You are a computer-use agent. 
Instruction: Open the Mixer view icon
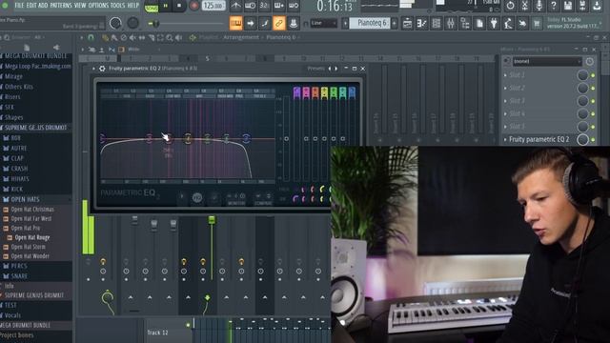(x=451, y=24)
